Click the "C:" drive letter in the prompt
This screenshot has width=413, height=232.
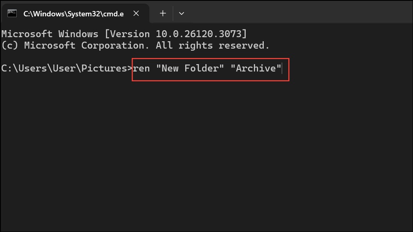(x=7, y=68)
